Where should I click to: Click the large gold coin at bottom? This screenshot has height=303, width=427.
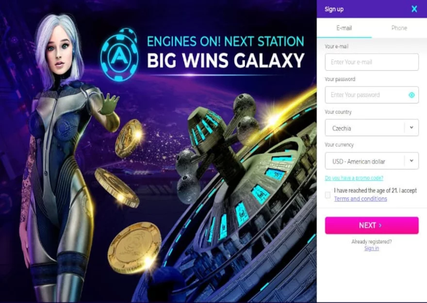[134, 248]
